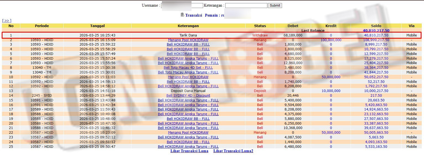Viewport: 424px width, 155px height.
Task: Open Beli Toto Macau 4D Set link
Action: [x=188, y=68]
